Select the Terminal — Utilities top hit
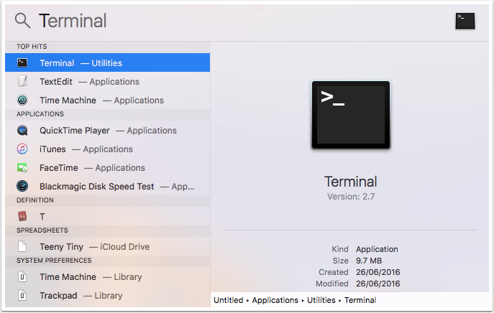The height and width of the screenshot is (313, 494). [x=107, y=62]
